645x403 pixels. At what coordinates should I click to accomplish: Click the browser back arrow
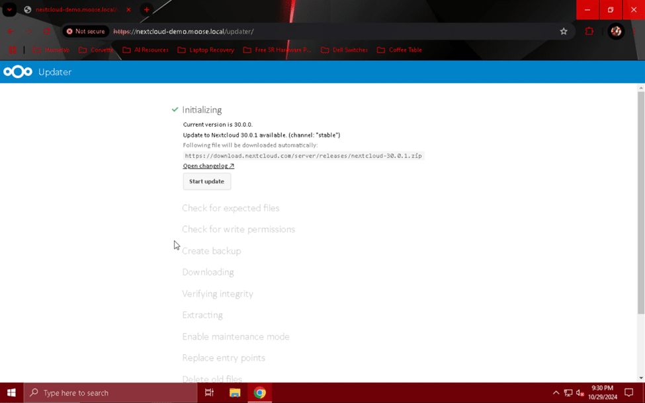point(11,31)
